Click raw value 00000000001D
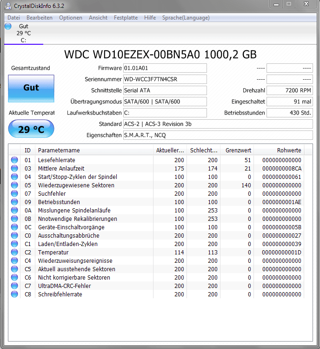The height and width of the screenshot is (349, 320). click(x=282, y=253)
